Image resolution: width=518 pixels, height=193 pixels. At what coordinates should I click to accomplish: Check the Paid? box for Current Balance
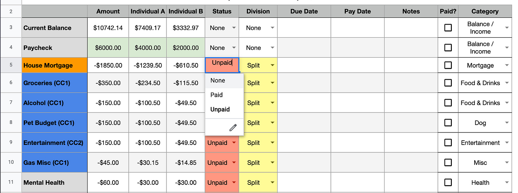448,27
